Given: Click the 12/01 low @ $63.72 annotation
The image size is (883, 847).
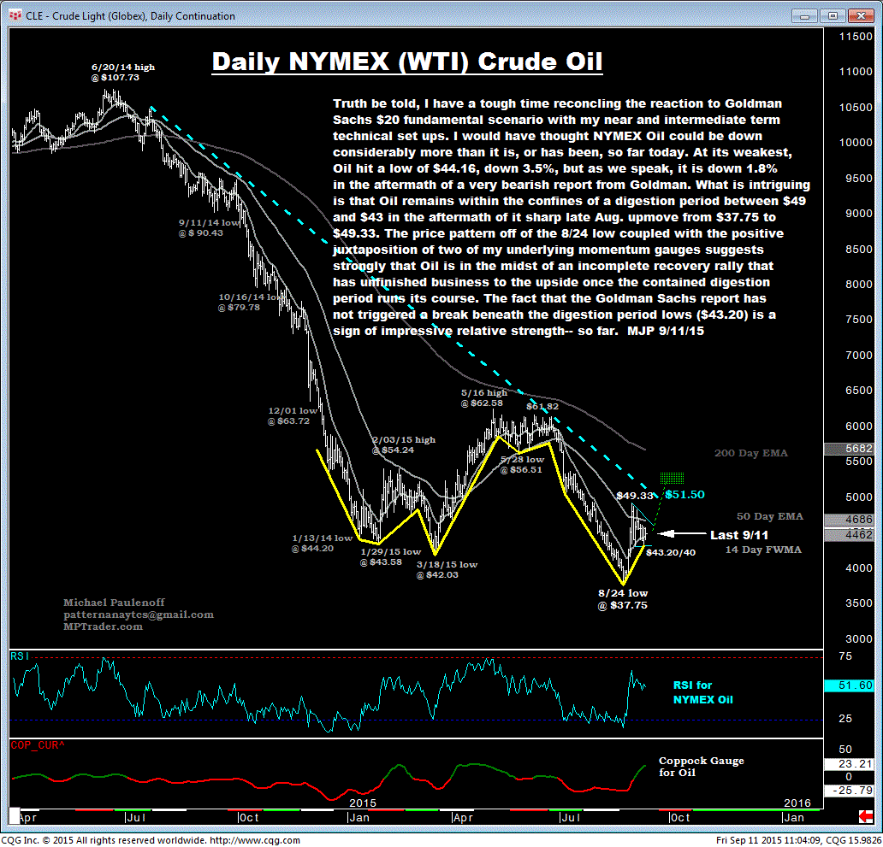Looking at the screenshot, I should click(292, 415).
